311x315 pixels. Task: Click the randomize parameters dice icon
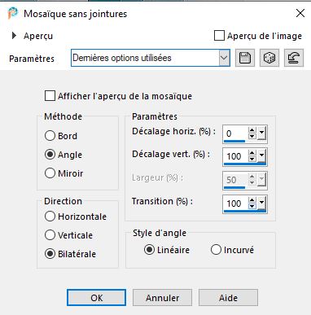tap(269, 58)
